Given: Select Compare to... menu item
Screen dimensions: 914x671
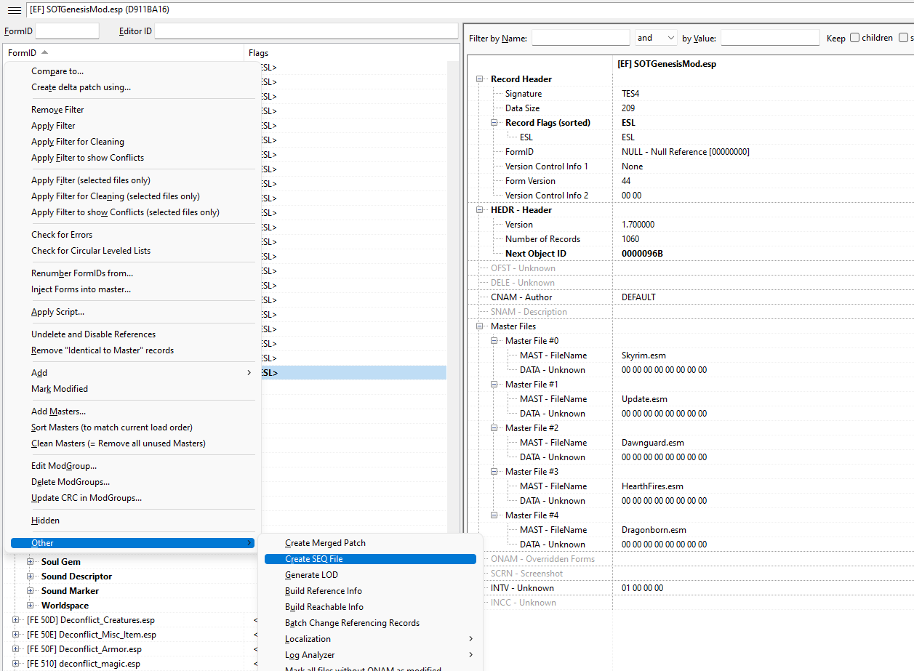Looking at the screenshot, I should [133, 71].
